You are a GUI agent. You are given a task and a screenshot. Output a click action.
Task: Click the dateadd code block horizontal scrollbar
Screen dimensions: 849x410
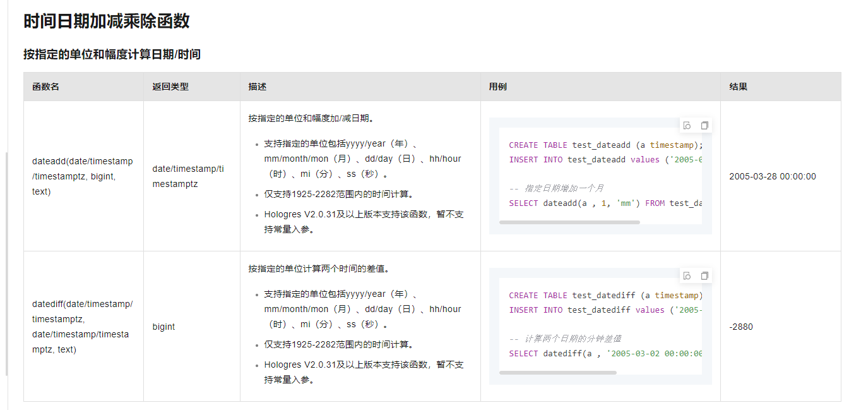(569, 222)
